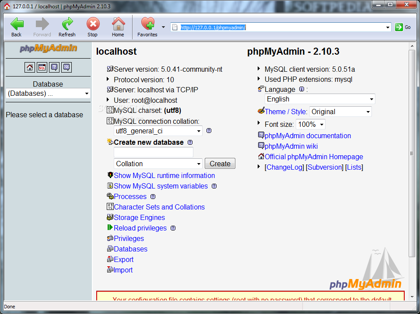Click the help icon beside Reload privileges
Image resolution: width=420 pixels, height=314 pixels.
pos(173,228)
